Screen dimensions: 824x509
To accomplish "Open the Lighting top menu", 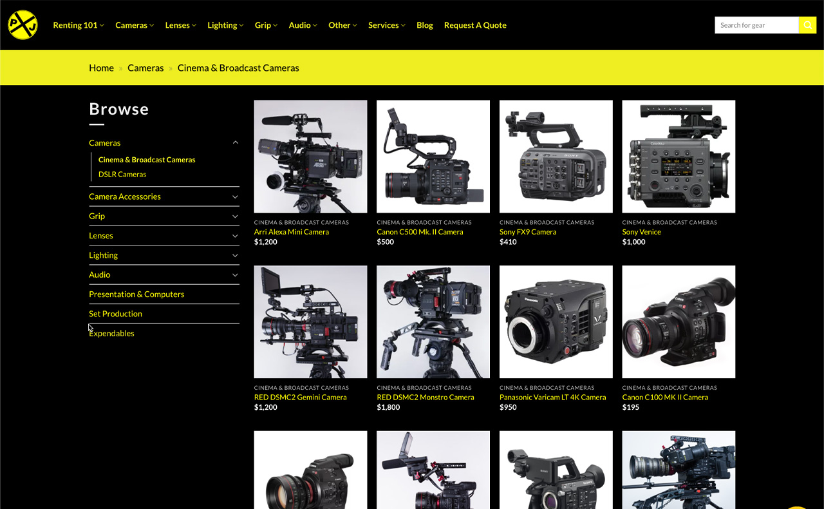I will [x=225, y=25].
